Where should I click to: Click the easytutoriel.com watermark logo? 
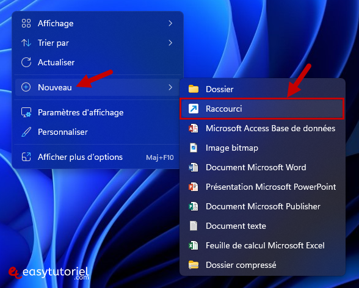tap(49, 273)
